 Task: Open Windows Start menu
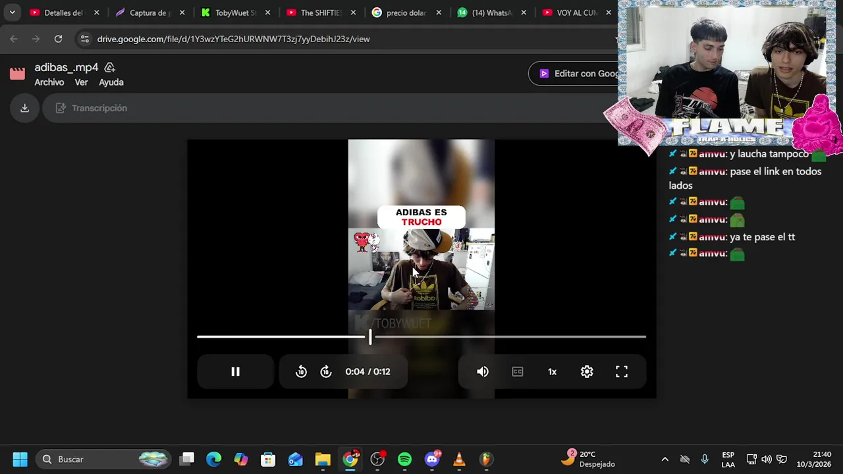point(20,459)
